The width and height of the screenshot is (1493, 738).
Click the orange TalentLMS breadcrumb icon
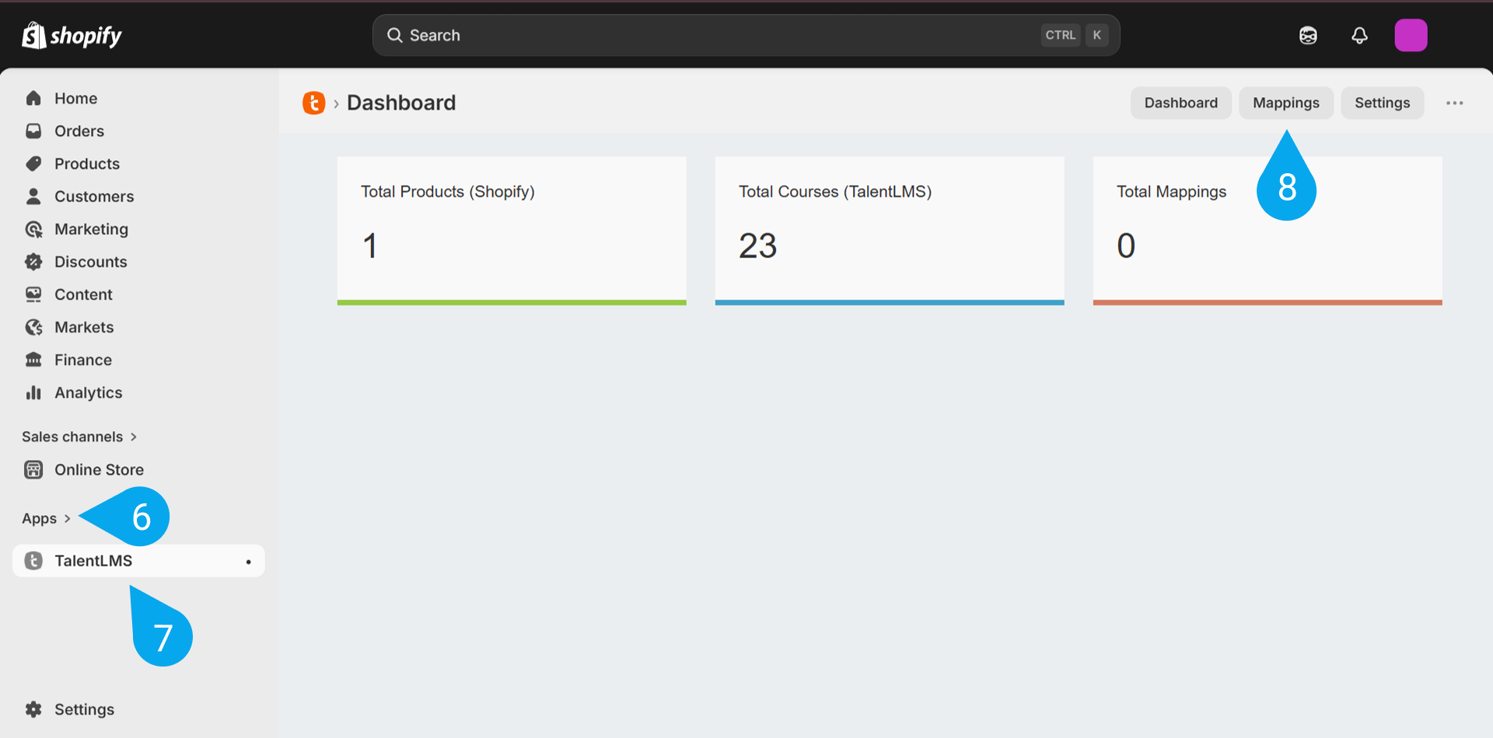[x=314, y=103]
